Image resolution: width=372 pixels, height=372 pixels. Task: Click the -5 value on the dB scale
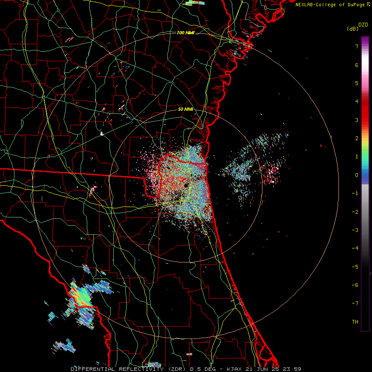(x=355, y=267)
